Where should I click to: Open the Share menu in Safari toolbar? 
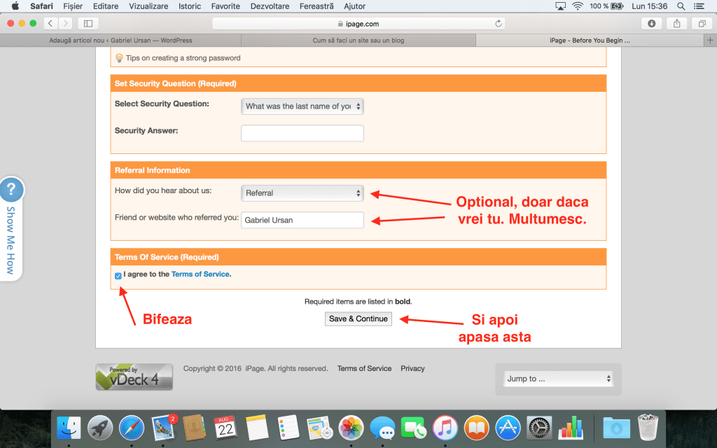coord(677,23)
